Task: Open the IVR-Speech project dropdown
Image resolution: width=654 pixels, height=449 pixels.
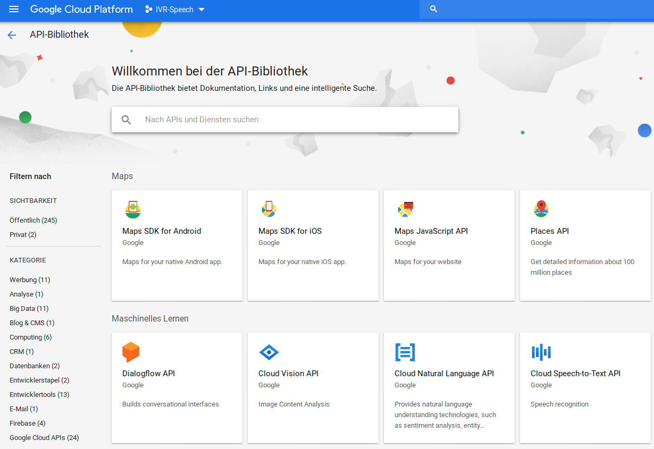Action: [x=175, y=9]
